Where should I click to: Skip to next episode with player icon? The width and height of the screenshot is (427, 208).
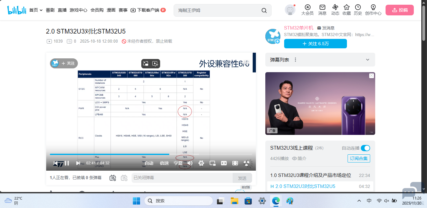(78, 163)
